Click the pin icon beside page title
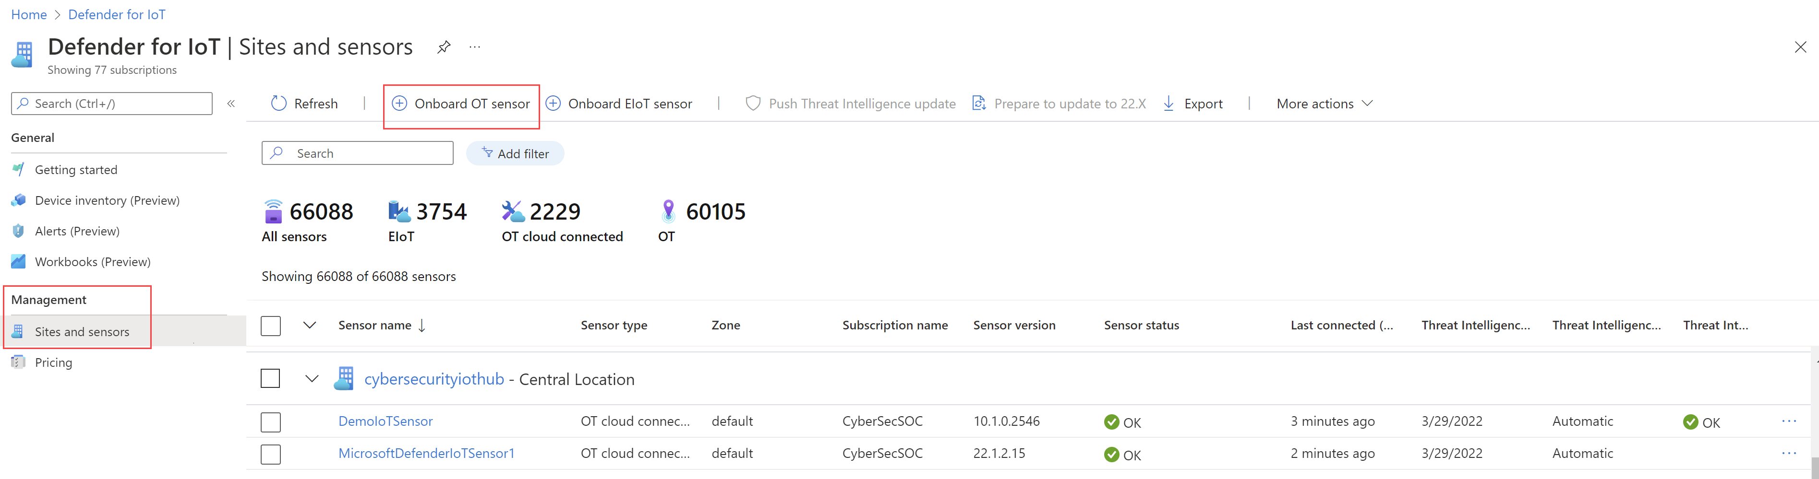Image resolution: width=1819 pixels, height=479 pixels. [x=444, y=47]
